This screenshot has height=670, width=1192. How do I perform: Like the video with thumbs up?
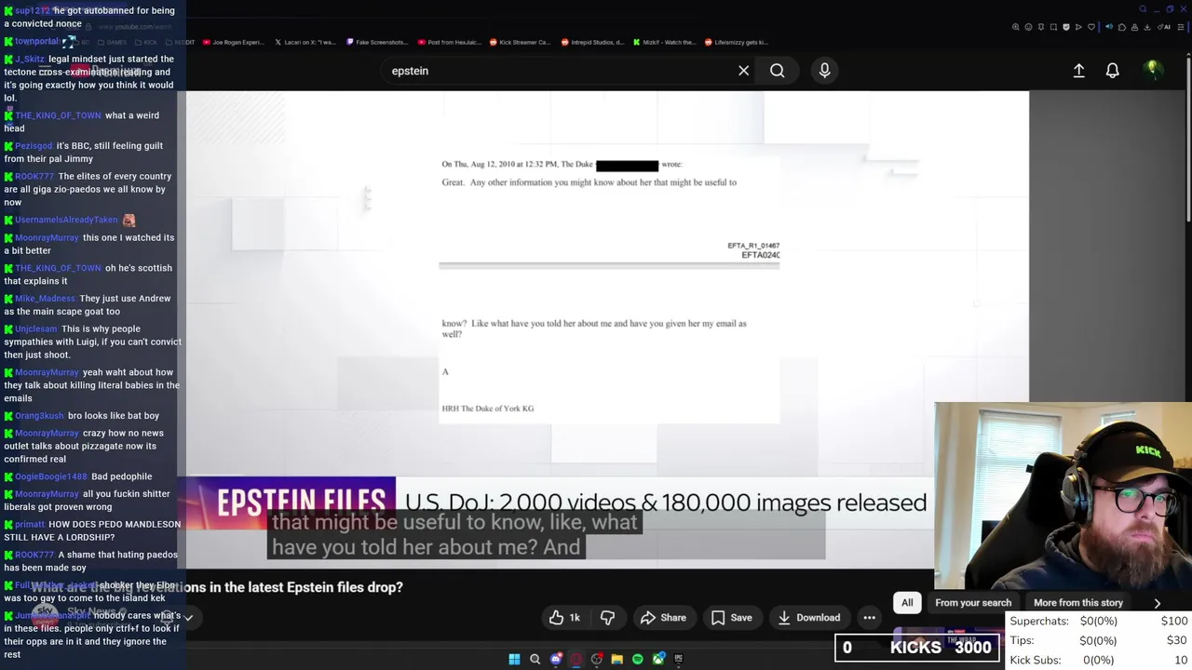[x=565, y=617]
